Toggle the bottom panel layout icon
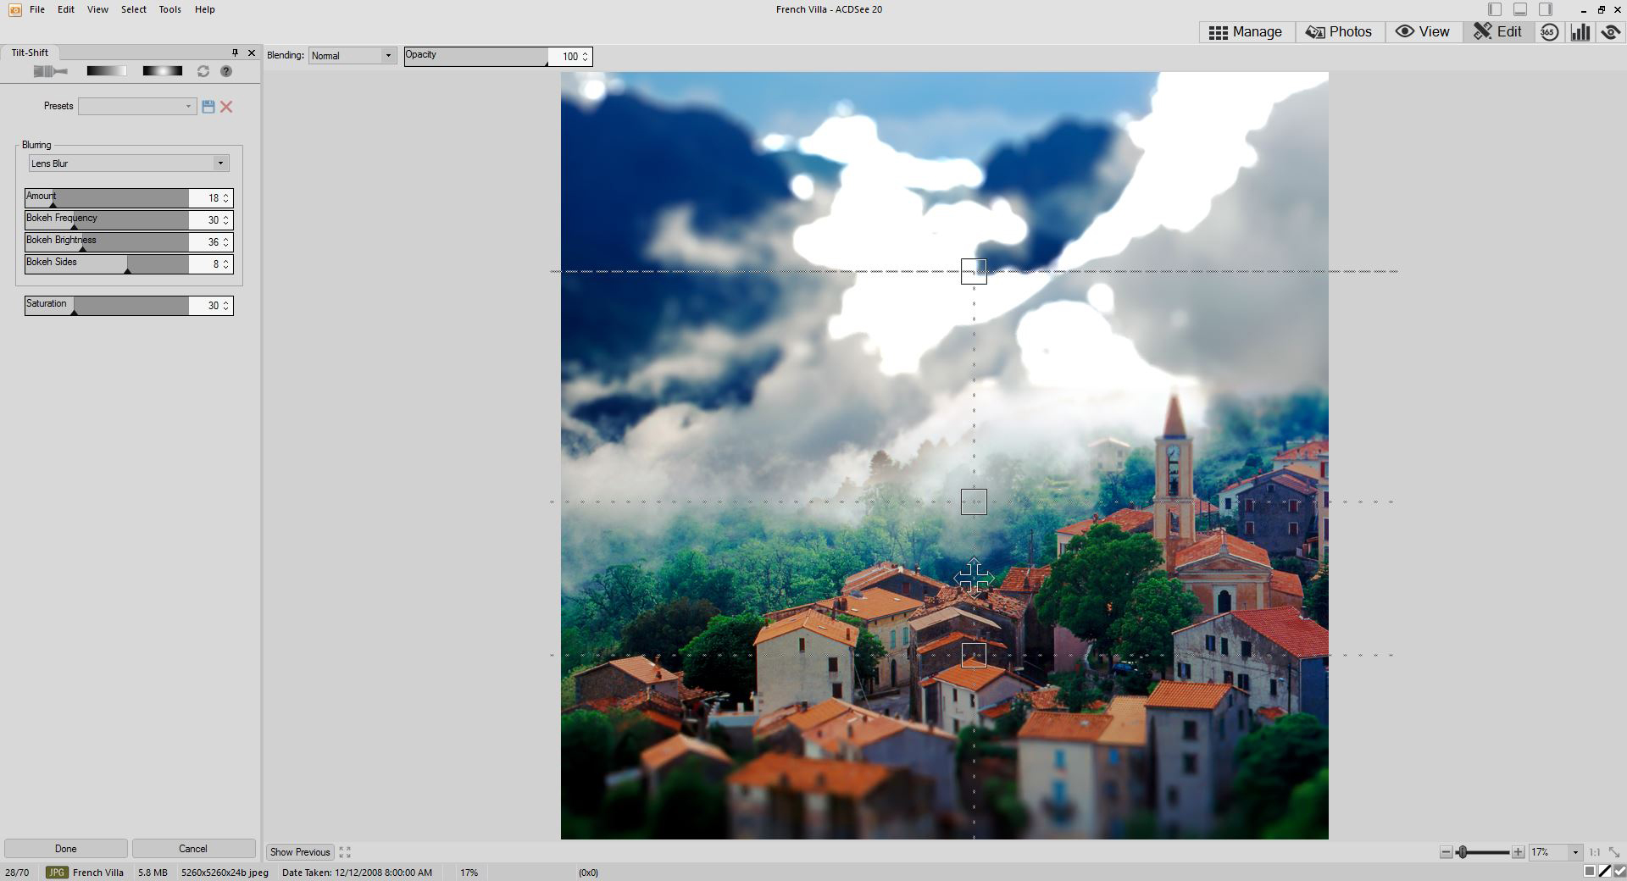 click(1520, 9)
